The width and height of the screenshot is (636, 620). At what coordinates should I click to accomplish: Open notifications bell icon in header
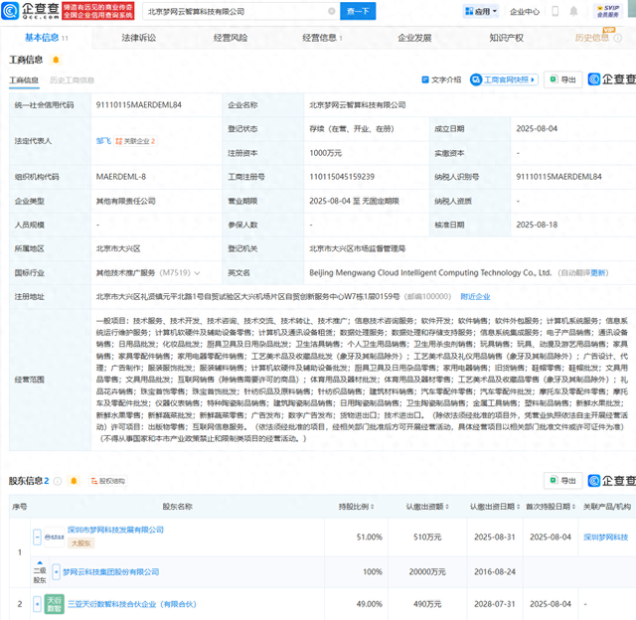click(573, 11)
